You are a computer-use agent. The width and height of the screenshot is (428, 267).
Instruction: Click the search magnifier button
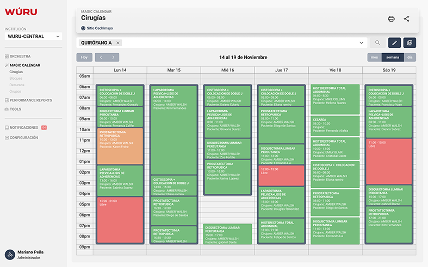[377, 43]
